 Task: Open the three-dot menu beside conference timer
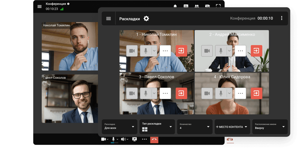click(x=282, y=18)
